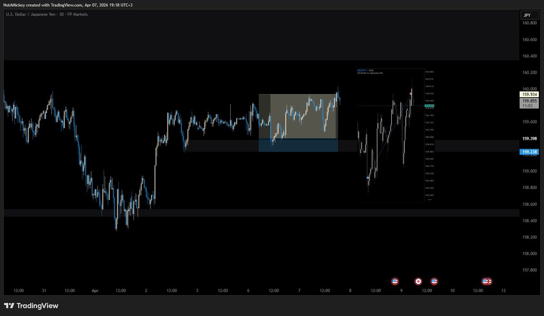
Task: Click the blue 159.238 price label
Action: [x=529, y=152]
